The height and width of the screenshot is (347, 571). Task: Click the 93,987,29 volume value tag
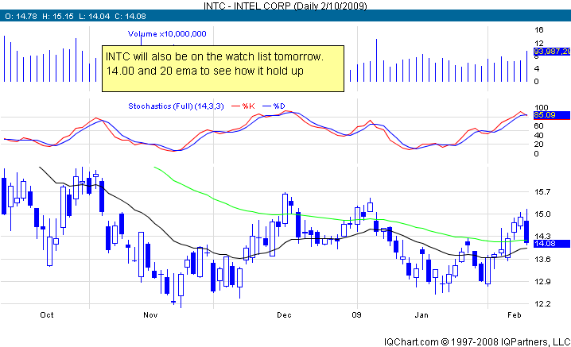(x=552, y=52)
